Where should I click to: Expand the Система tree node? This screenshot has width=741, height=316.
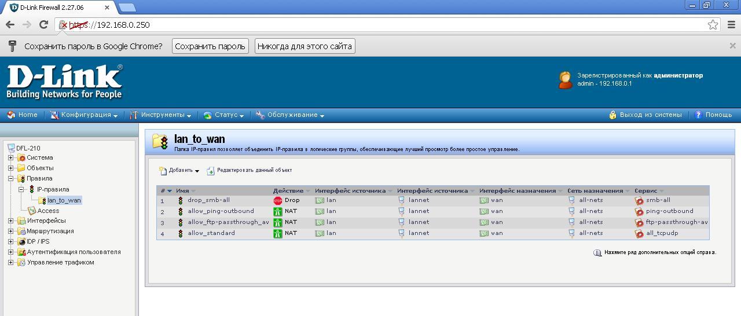point(10,158)
